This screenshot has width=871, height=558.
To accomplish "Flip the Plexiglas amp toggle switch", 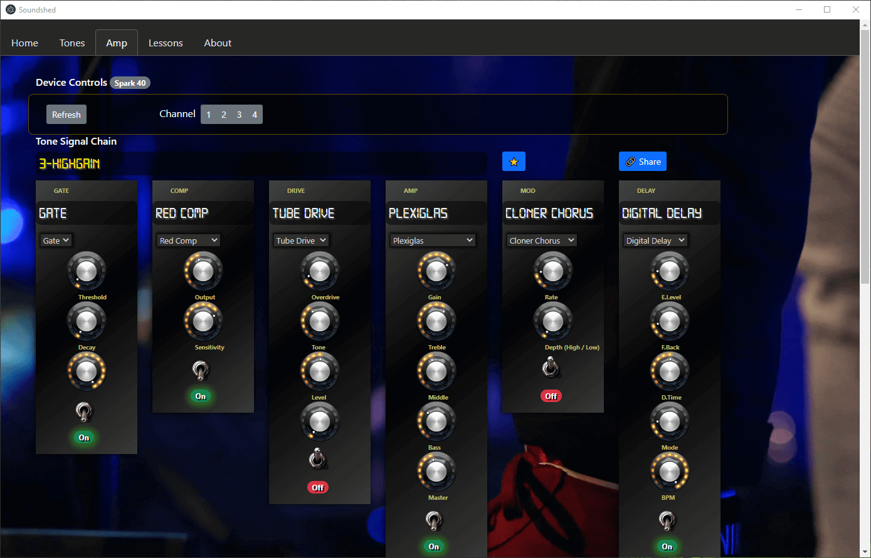I will (x=434, y=520).
